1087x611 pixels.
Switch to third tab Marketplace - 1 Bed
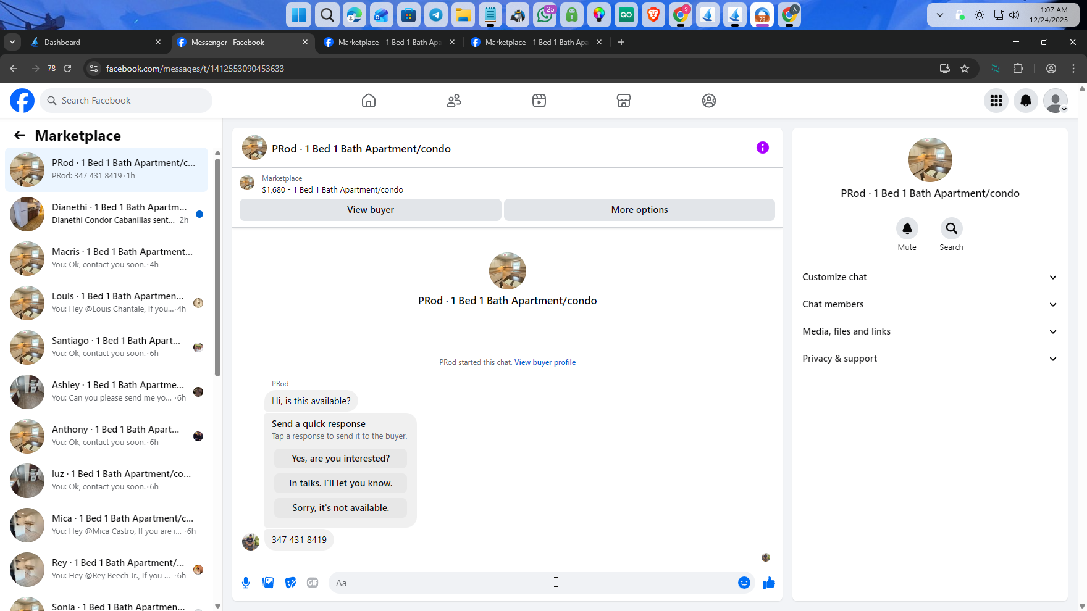pyautogui.click(x=390, y=42)
